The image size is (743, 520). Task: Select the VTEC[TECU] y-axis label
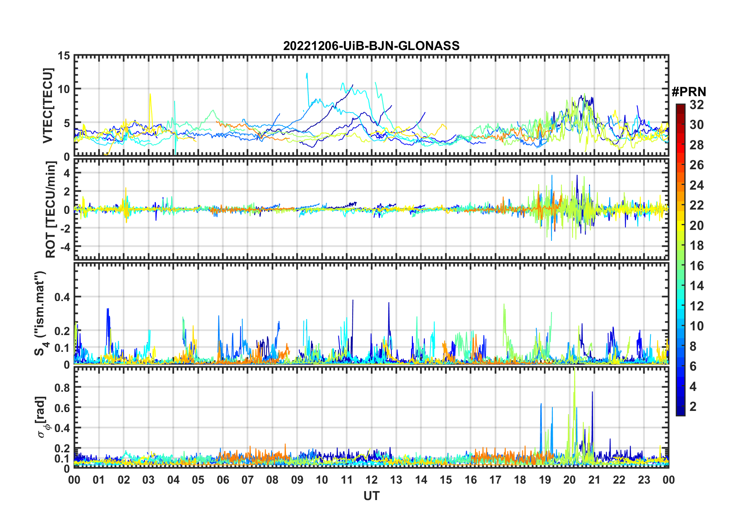(x=48, y=106)
